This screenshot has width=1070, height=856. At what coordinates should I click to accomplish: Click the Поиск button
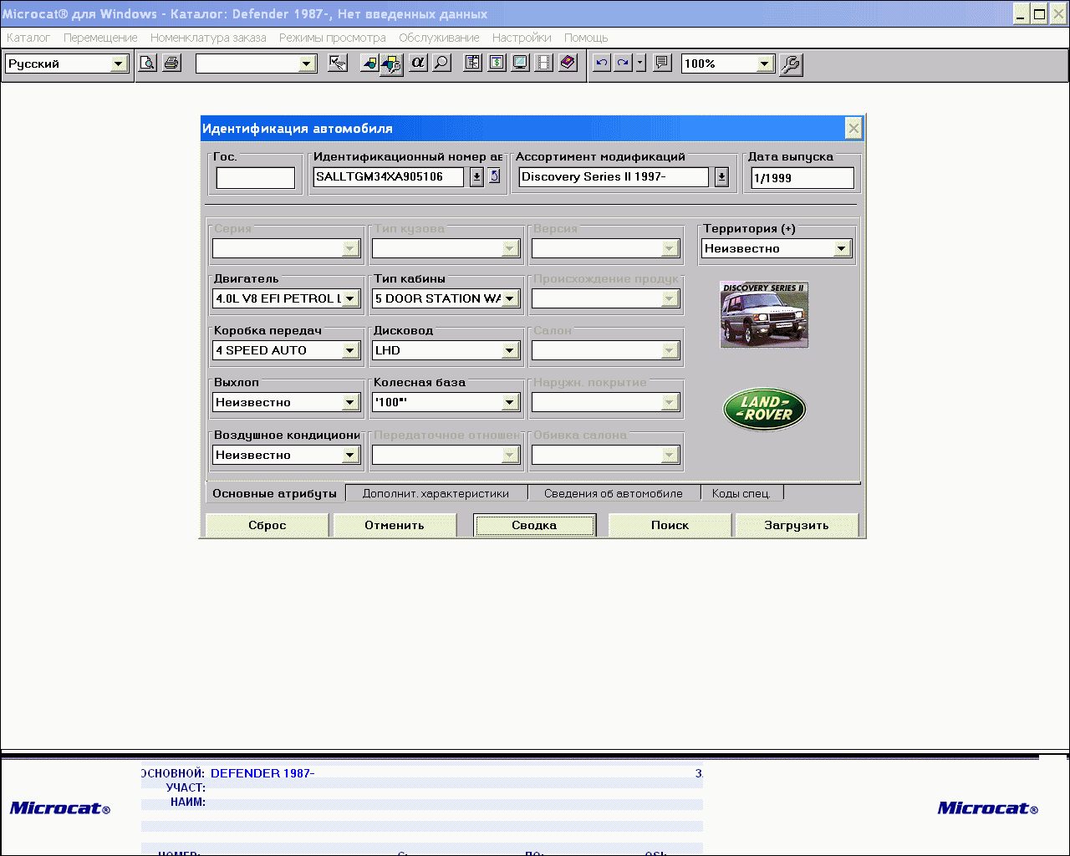click(x=670, y=525)
